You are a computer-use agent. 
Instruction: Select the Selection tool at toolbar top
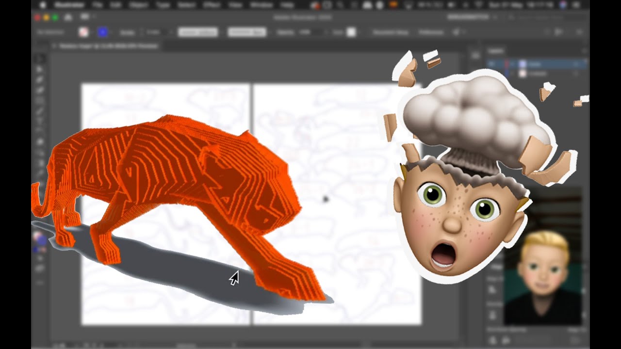pyautogui.click(x=40, y=59)
